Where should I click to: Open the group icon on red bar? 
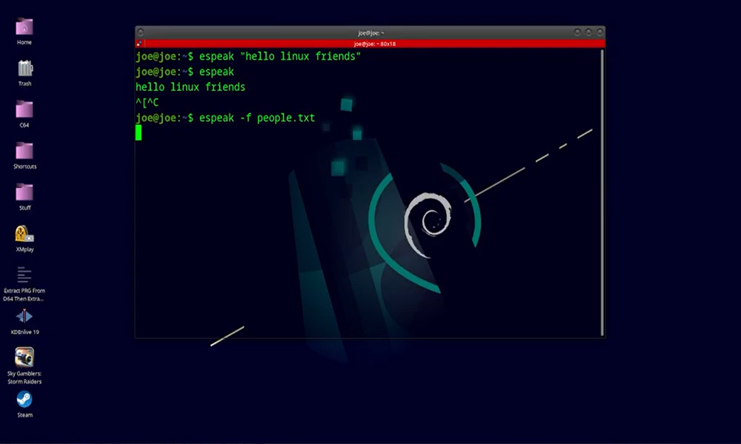click(x=139, y=44)
